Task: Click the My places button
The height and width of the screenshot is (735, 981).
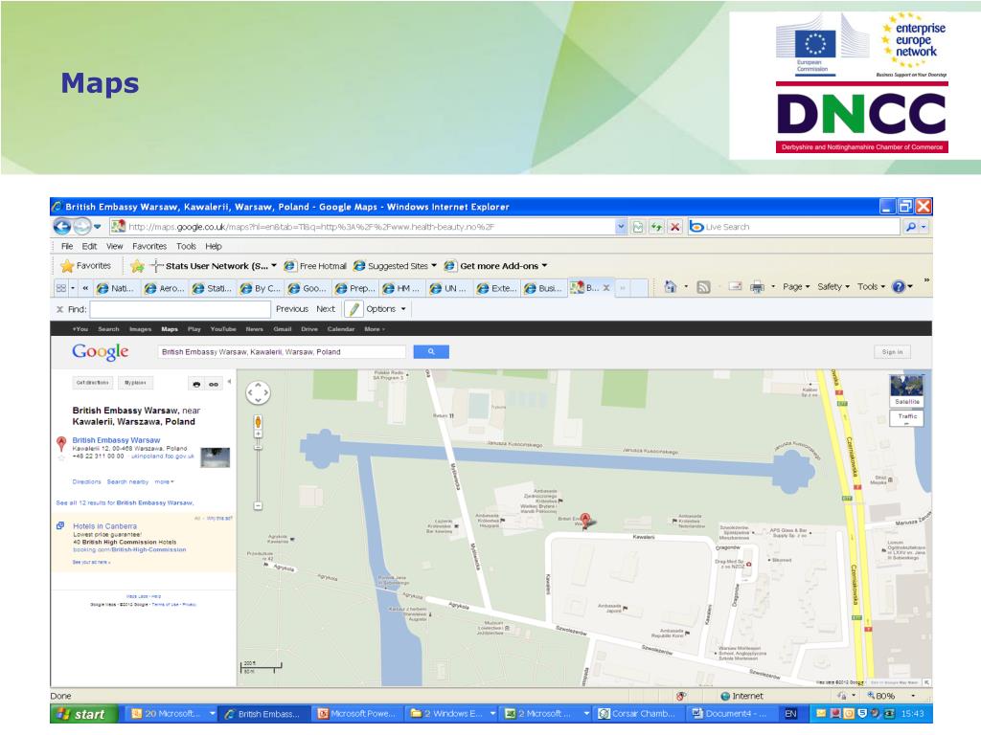Action: click(x=135, y=383)
